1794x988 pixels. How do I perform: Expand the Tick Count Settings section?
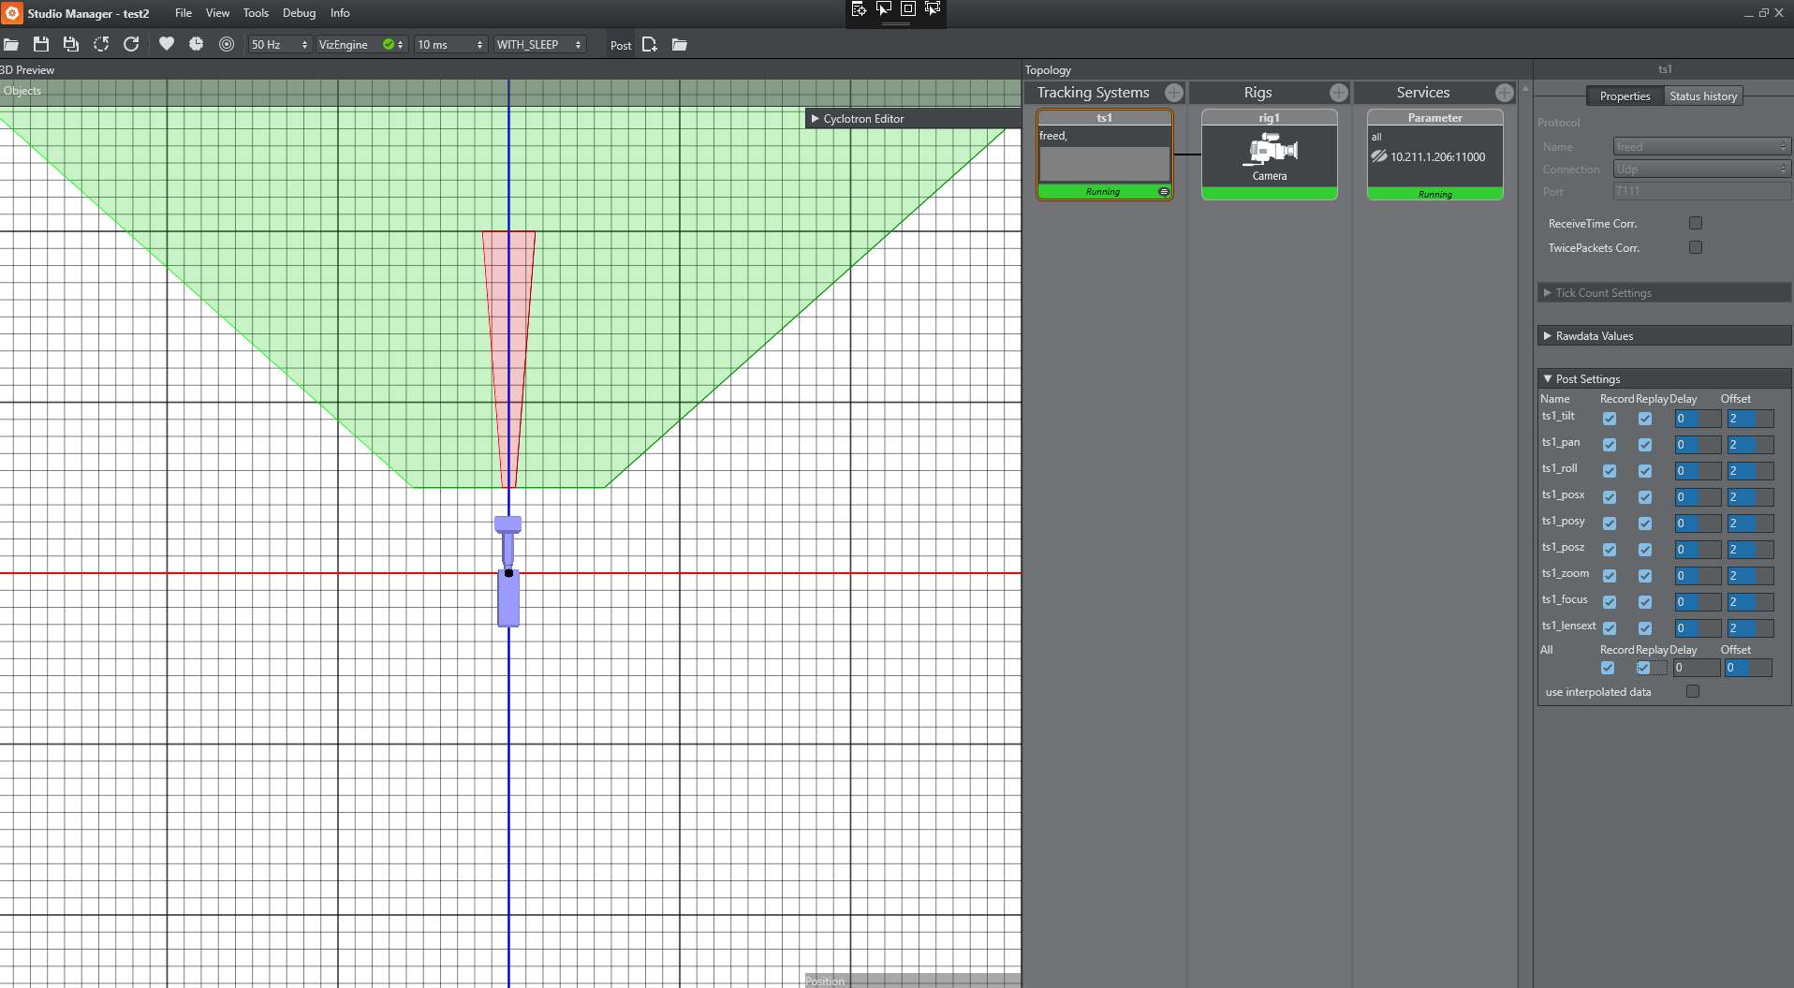pyautogui.click(x=1603, y=293)
